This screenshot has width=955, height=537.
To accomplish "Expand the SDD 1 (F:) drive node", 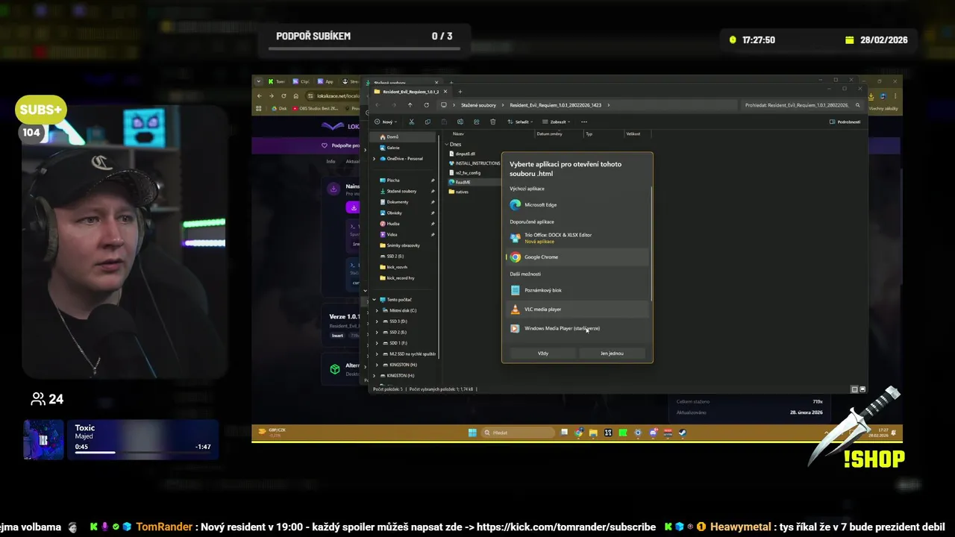I will (378, 343).
